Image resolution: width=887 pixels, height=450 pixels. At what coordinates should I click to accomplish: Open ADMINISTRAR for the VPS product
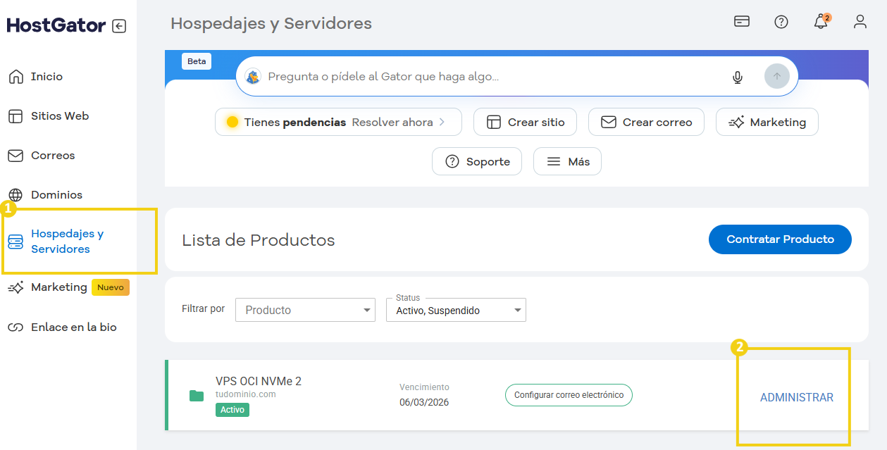click(796, 397)
